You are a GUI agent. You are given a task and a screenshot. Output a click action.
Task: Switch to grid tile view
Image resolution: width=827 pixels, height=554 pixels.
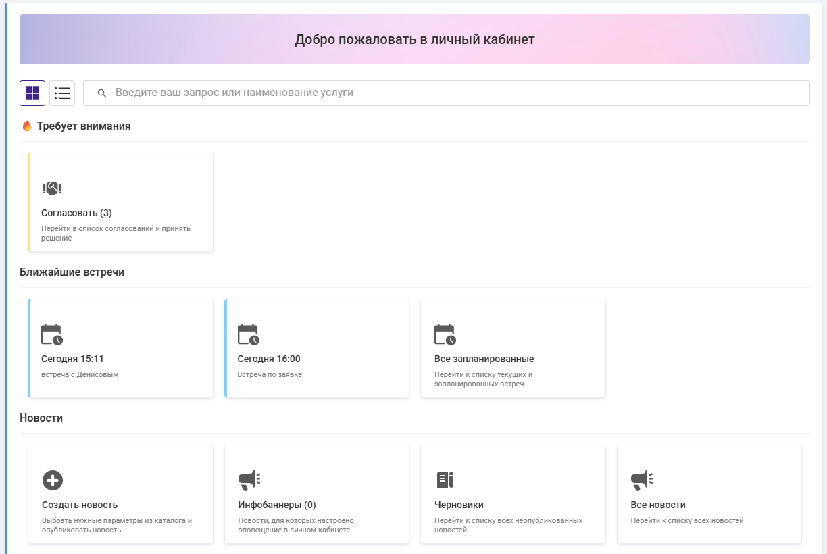click(32, 93)
